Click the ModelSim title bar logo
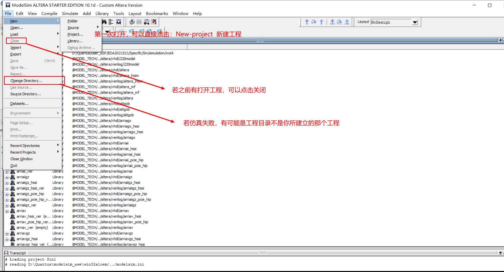Viewport: 504px width, 272px height. (x=8, y=5)
